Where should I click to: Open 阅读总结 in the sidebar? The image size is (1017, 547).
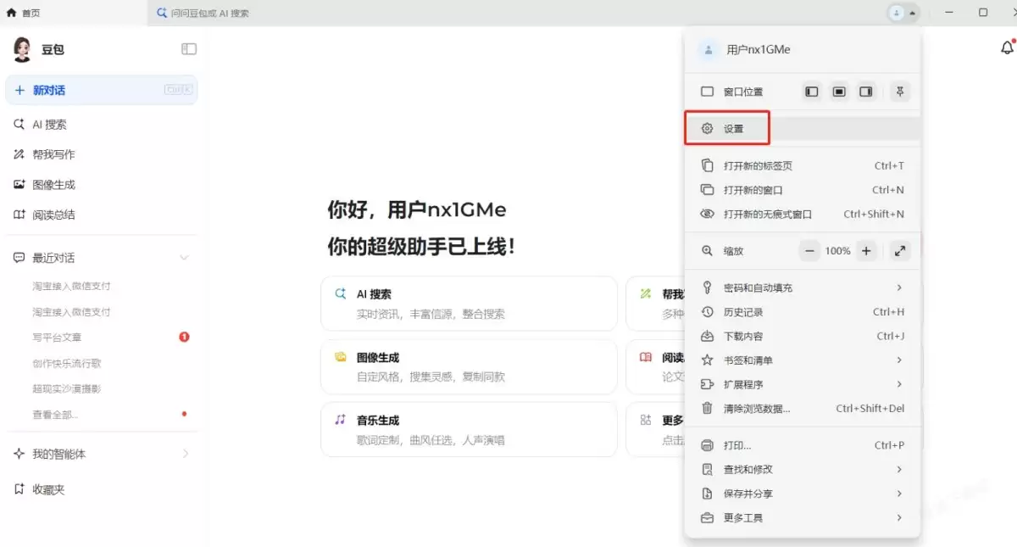pyautogui.click(x=102, y=215)
